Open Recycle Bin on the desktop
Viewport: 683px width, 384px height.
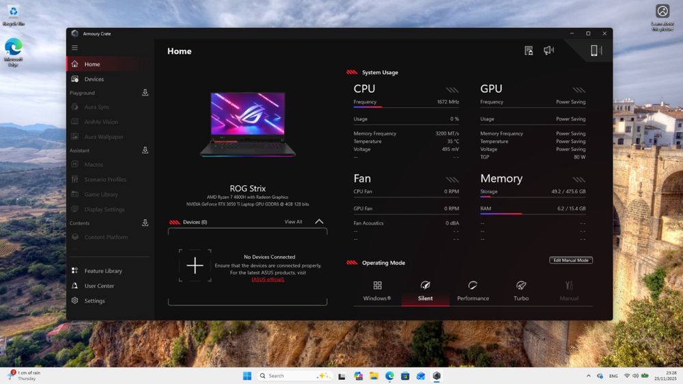14,15
